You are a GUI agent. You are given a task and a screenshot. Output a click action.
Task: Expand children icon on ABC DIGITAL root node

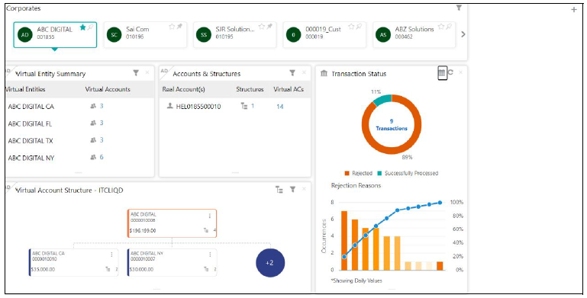(x=206, y=230)
